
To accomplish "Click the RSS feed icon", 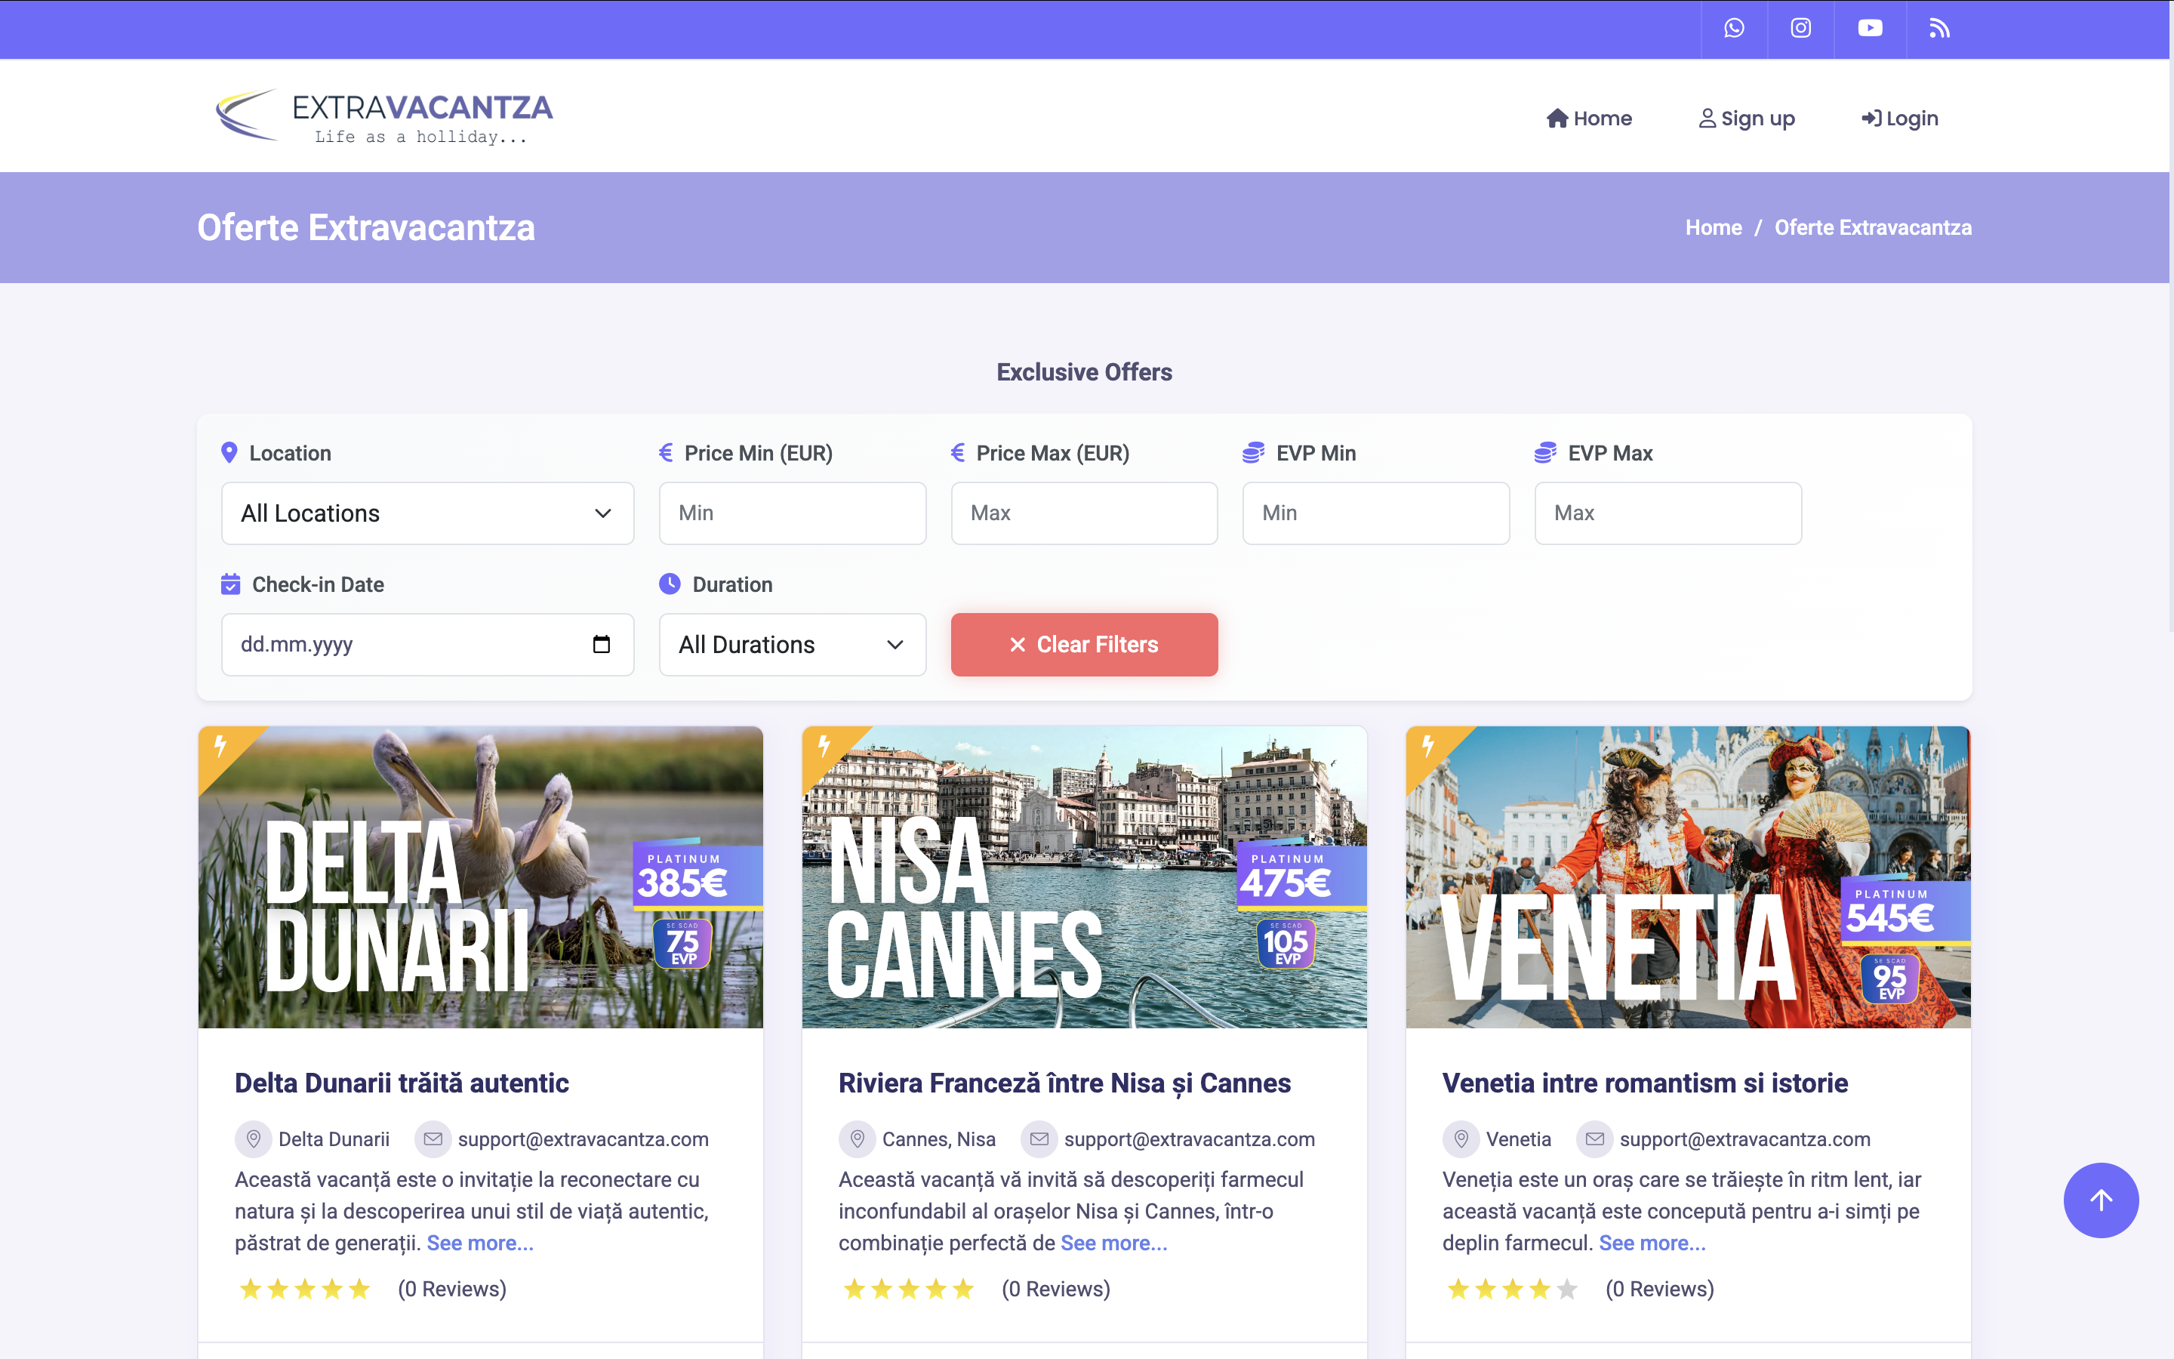I will 1938,29.
